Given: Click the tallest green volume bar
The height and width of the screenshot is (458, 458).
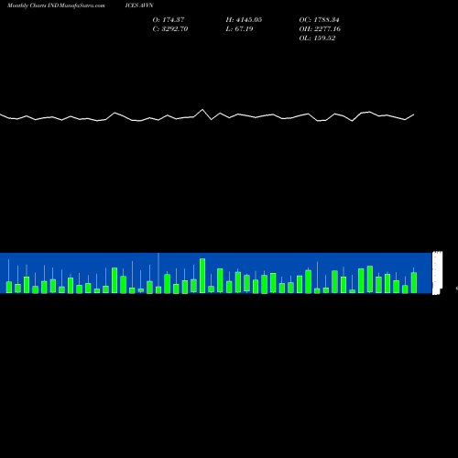Looking at the screenshot, I should tap(202, 276).
